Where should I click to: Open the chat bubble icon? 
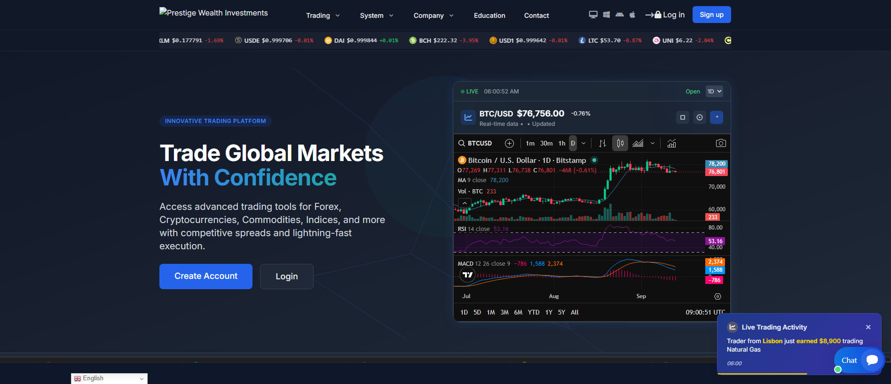[x=872, y=360]
